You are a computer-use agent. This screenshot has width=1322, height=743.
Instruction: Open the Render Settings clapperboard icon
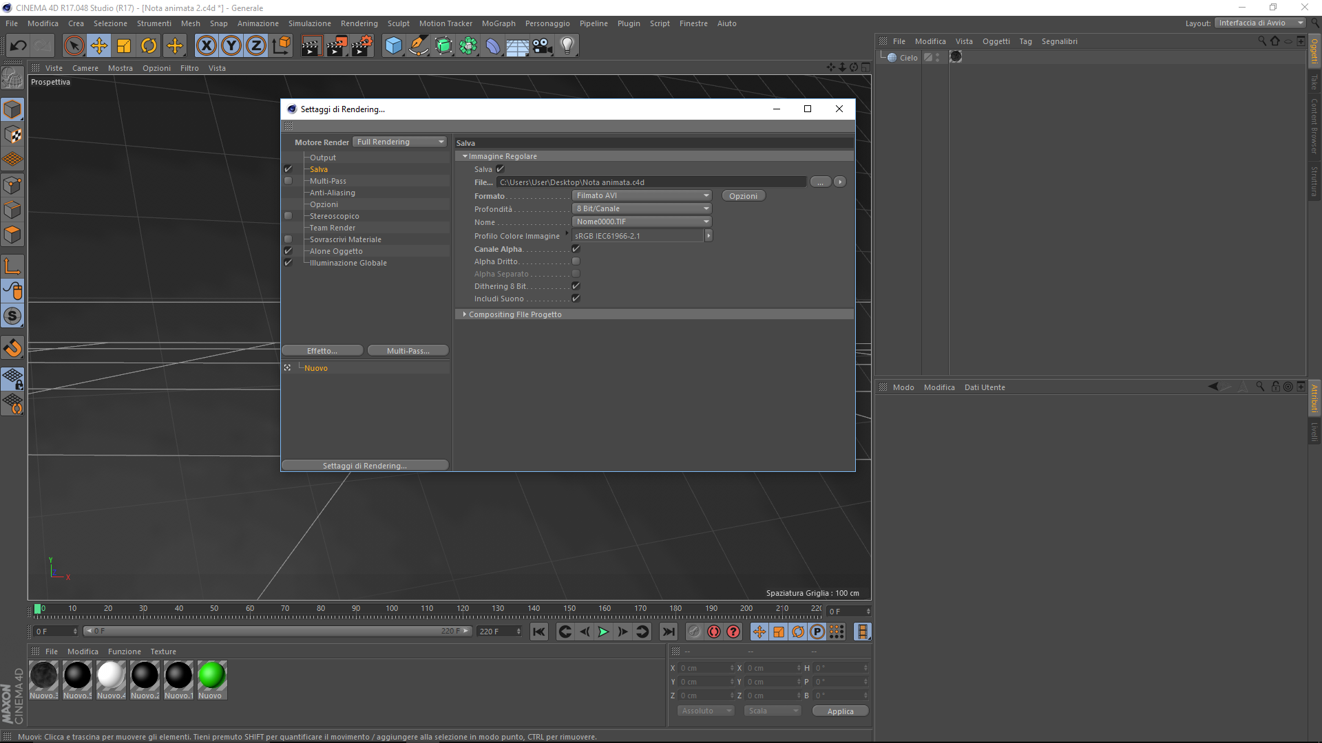(x=361, y=46)
